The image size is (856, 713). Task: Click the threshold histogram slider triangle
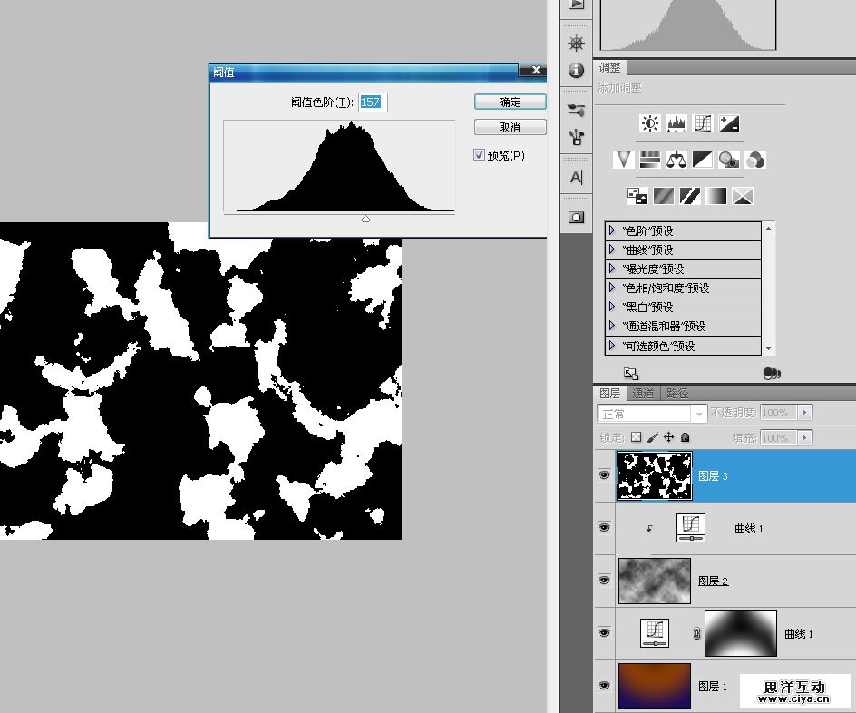coord(365,219)
